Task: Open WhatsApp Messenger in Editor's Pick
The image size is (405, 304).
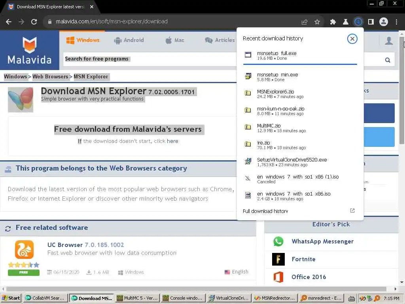Action: [322, 241]
